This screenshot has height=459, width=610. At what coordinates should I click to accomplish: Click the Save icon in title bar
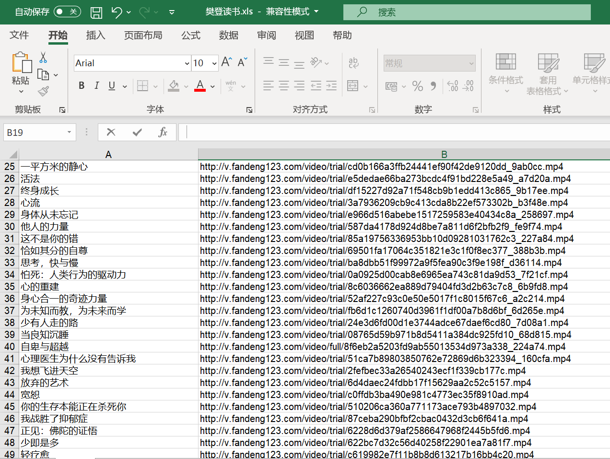click(96, 12)
